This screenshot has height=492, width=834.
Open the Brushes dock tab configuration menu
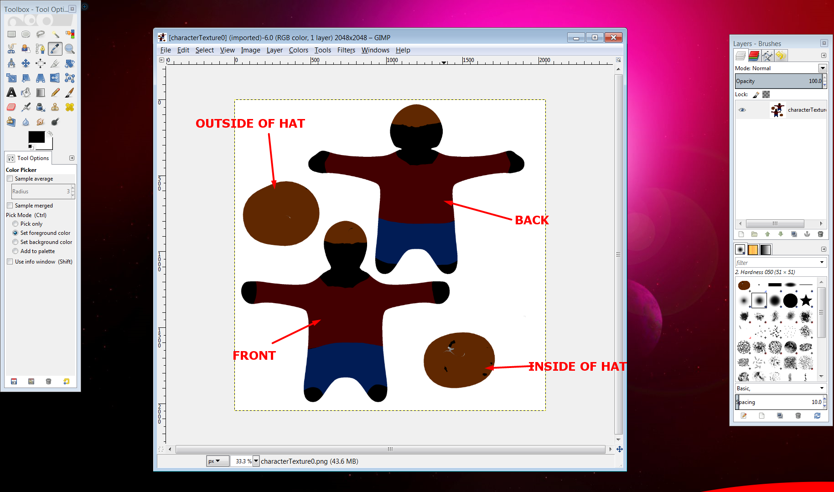click(x=824, y=249)
